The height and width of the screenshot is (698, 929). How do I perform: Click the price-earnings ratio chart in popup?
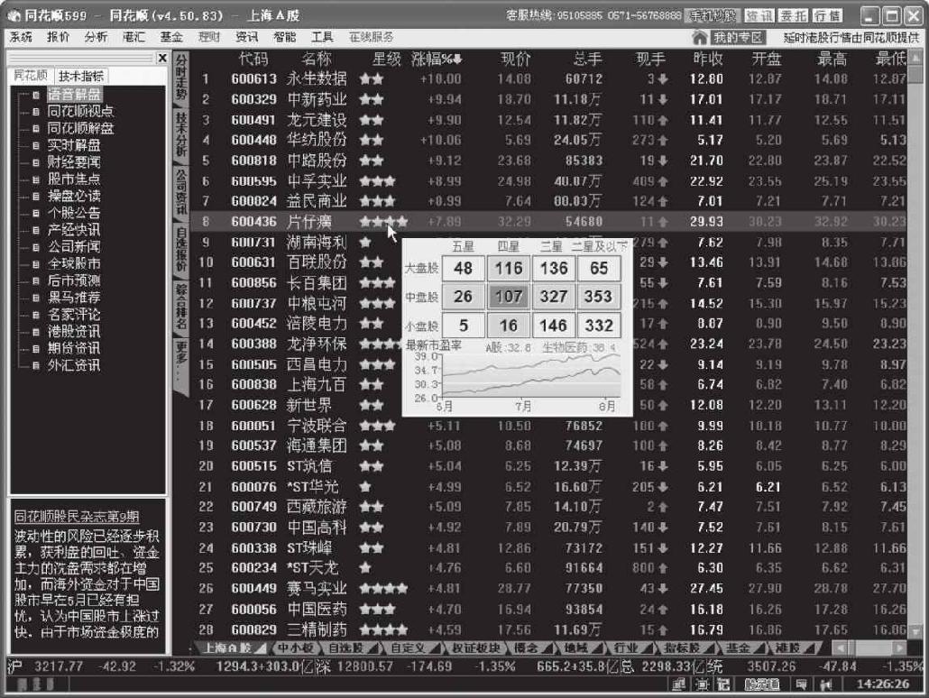(x=530, y=374)
